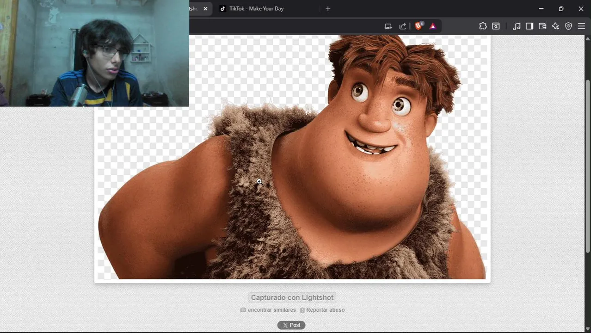Click the Capturado con Lightshot caption
This screenshot has height=333, width=591.
pyautogui.click(x=292, y=297)
